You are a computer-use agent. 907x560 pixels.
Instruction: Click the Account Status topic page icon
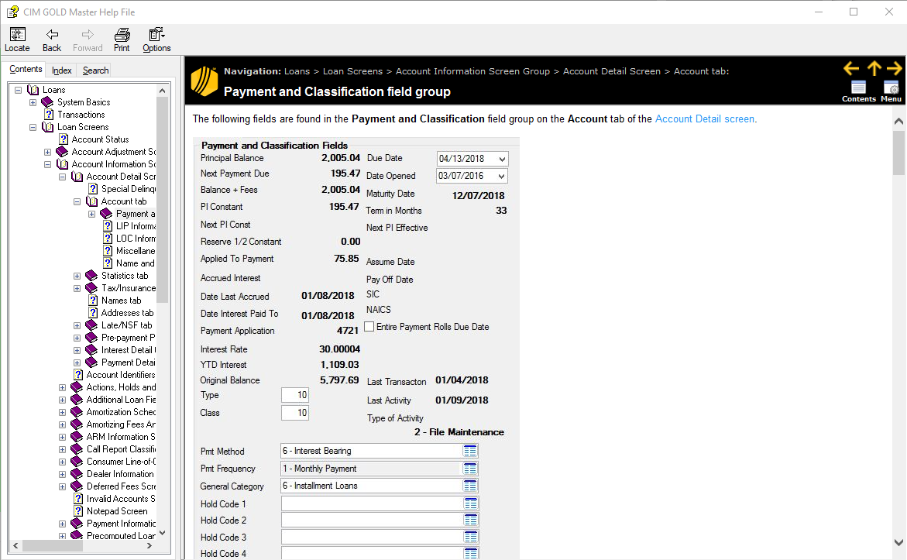point(64,139)
